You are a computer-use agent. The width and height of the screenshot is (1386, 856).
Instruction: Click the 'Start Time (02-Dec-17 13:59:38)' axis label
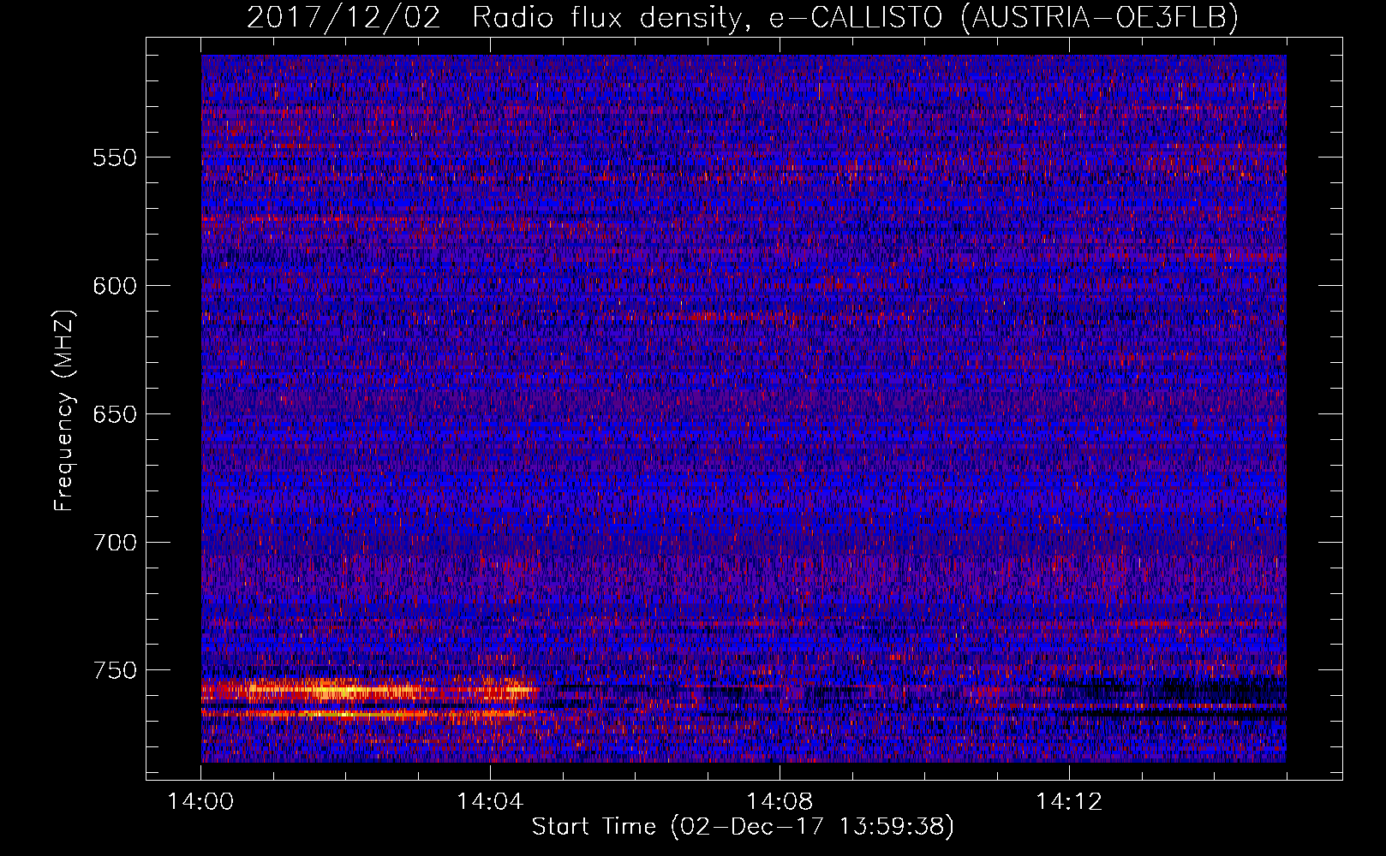[743, 827]
